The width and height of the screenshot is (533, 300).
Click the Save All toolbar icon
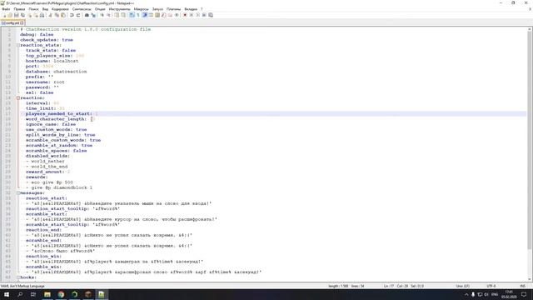(x=22, y=15)
